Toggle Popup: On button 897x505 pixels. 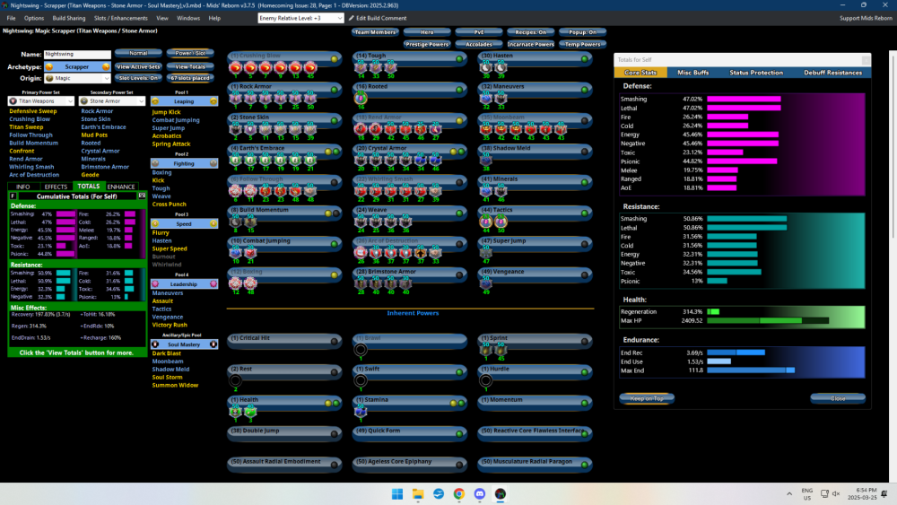[x=582, y=32]
